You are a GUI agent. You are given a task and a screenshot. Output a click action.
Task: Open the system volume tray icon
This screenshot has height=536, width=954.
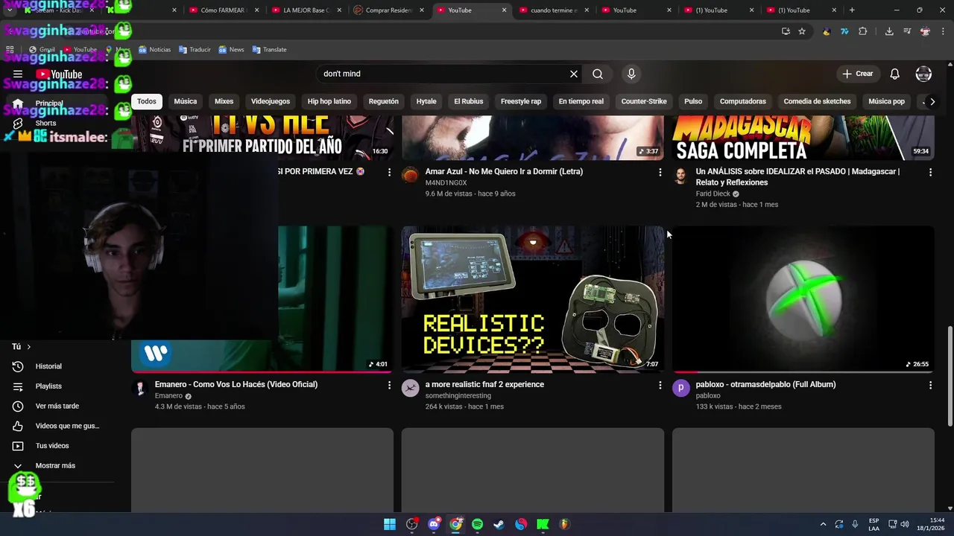click(905, 524)
